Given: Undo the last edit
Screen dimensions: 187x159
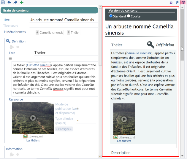Looking at the screenshot, I should (x=9, y=2).
